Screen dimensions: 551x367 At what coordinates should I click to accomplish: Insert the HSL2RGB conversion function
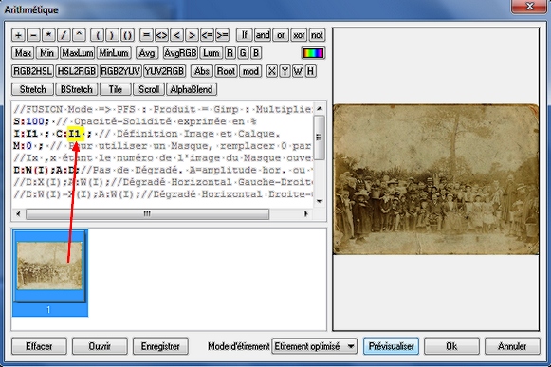(77, 71)
